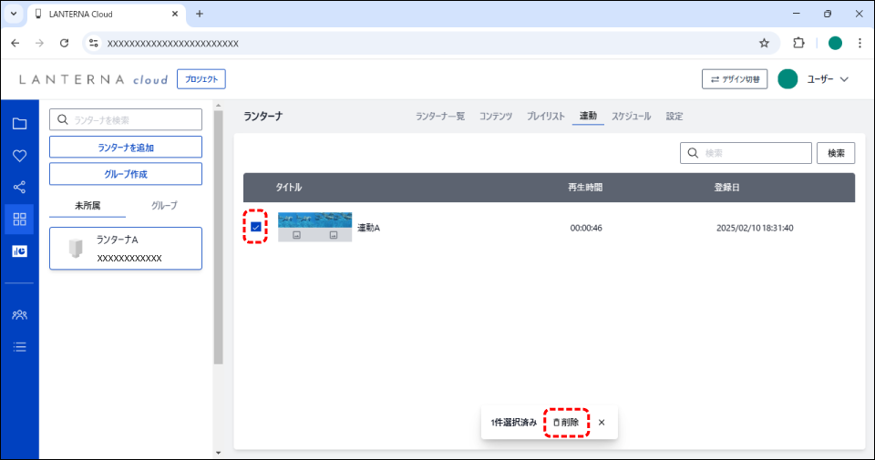Viewport: 875px width, 460px height.
Task: Click the heart favorites sidebar icon
Action: point(19,156)
